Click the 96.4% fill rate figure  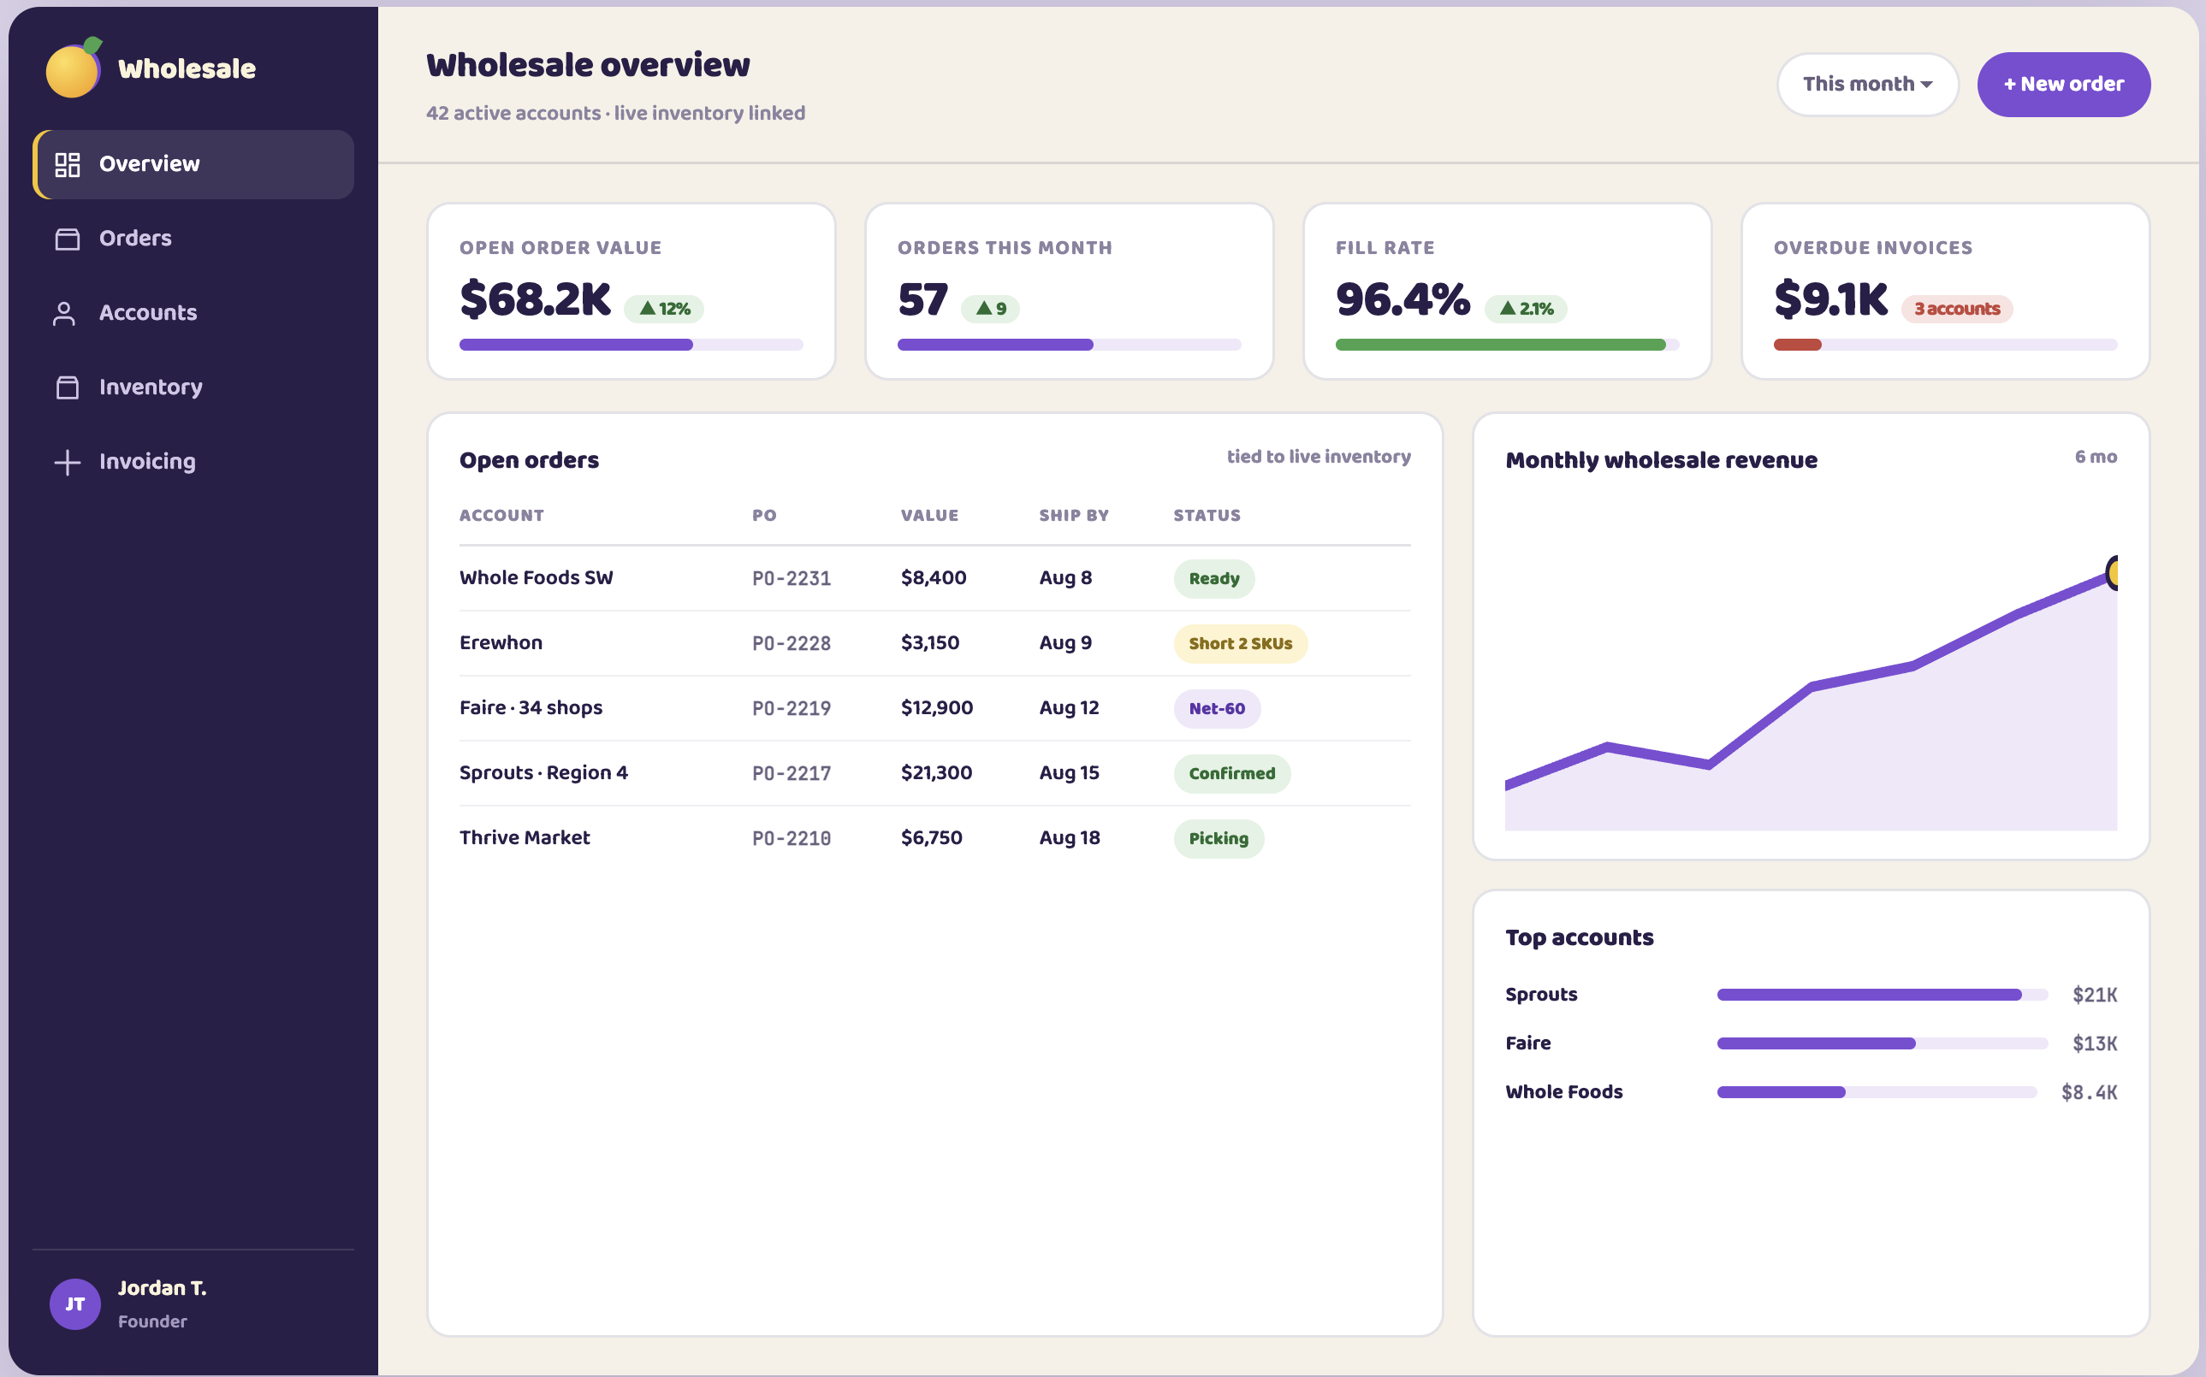point(1402,298)
